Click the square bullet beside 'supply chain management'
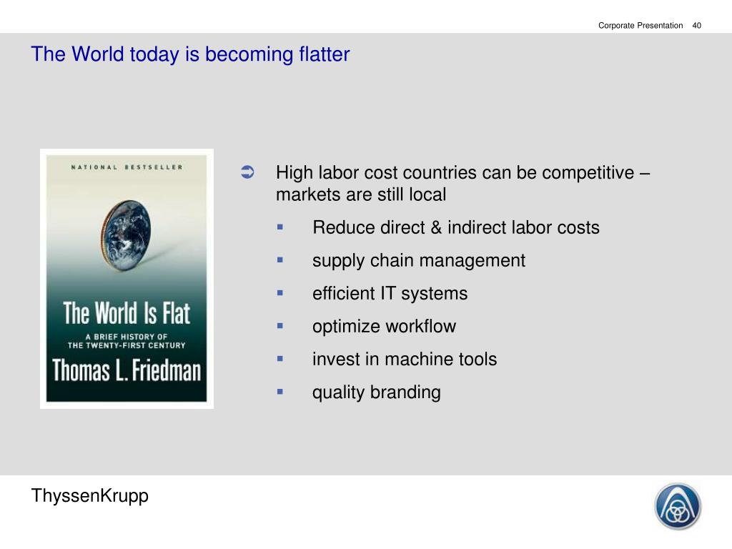The height and width of the screenshot is (549, 732). click(x=280, y=260)
